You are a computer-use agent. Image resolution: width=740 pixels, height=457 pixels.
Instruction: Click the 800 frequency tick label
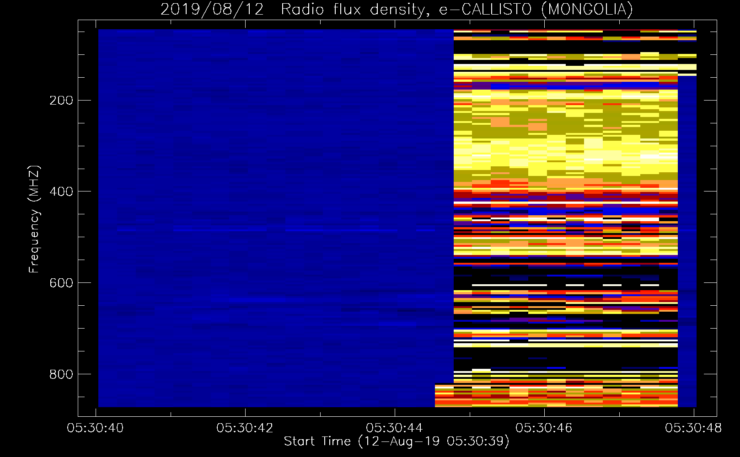(61, 374)
